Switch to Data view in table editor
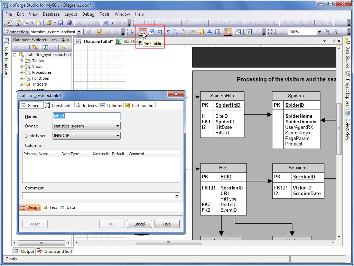The width and height of the screenshot is (354, 266). click(68, 207)
